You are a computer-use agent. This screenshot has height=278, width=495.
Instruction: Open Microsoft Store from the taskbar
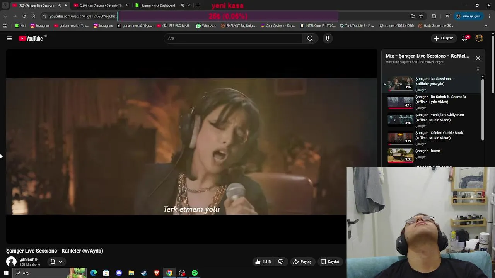point(106,273)
